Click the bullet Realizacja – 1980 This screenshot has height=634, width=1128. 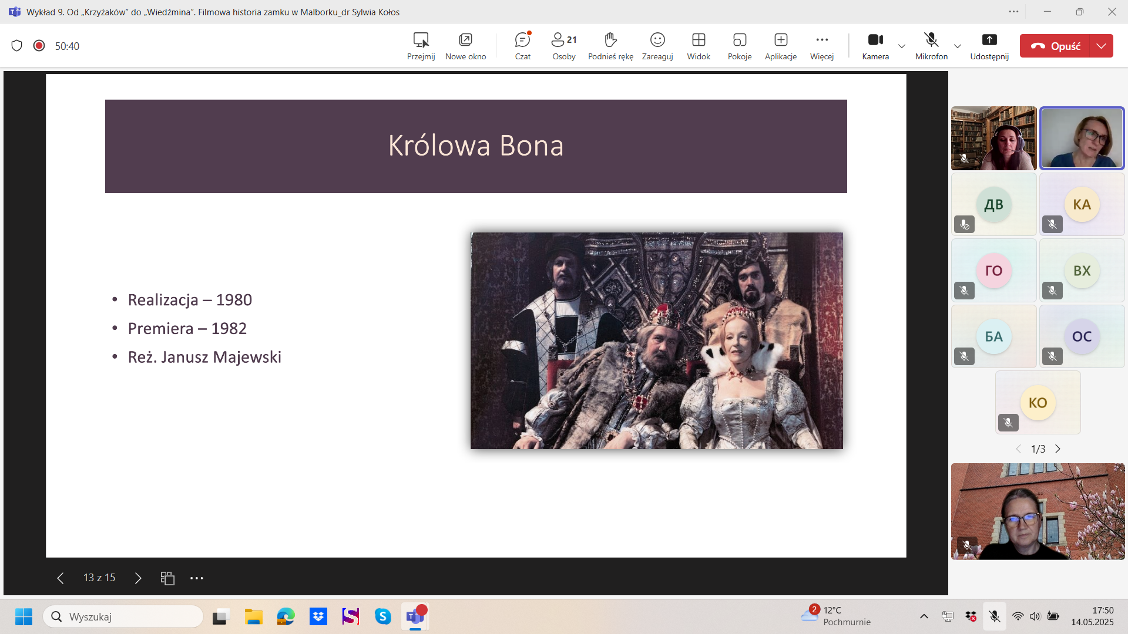[x=190, y=300]
